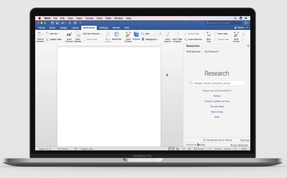Image resolution: width=287 pixels, height=178 pixels.
Task: Expand the Table of Contents dropdown arrow
Action: click(x=43, y=34)
